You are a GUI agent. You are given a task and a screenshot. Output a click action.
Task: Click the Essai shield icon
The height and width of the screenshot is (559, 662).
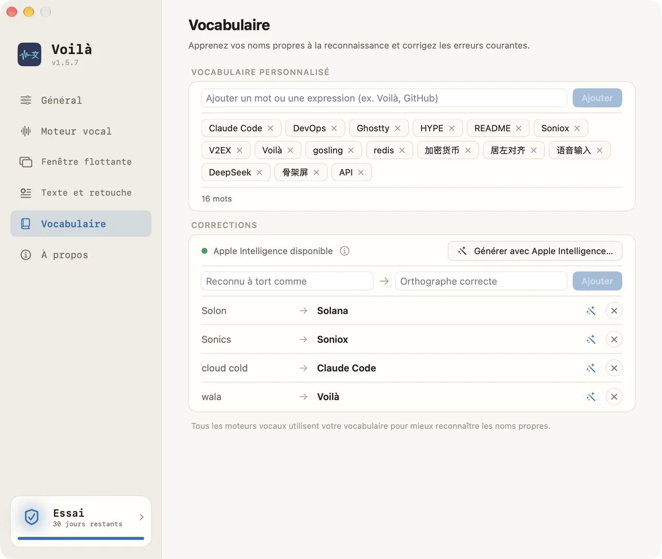[32, 517]
